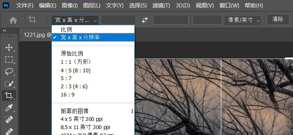293x135 pixels.
Task: Open the 文件(F) menu
Action: [25, 6]
